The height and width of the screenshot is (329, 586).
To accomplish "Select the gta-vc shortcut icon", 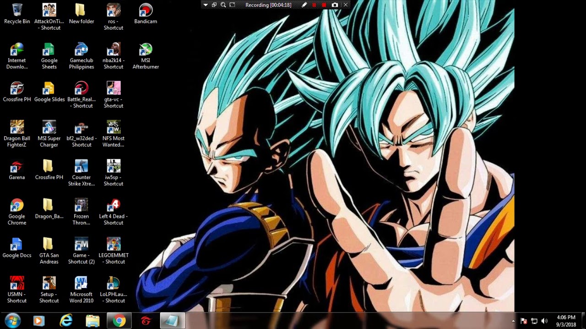I will pos(114,95).
